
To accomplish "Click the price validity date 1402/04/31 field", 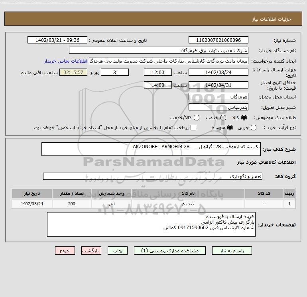I will coord(218,85).
